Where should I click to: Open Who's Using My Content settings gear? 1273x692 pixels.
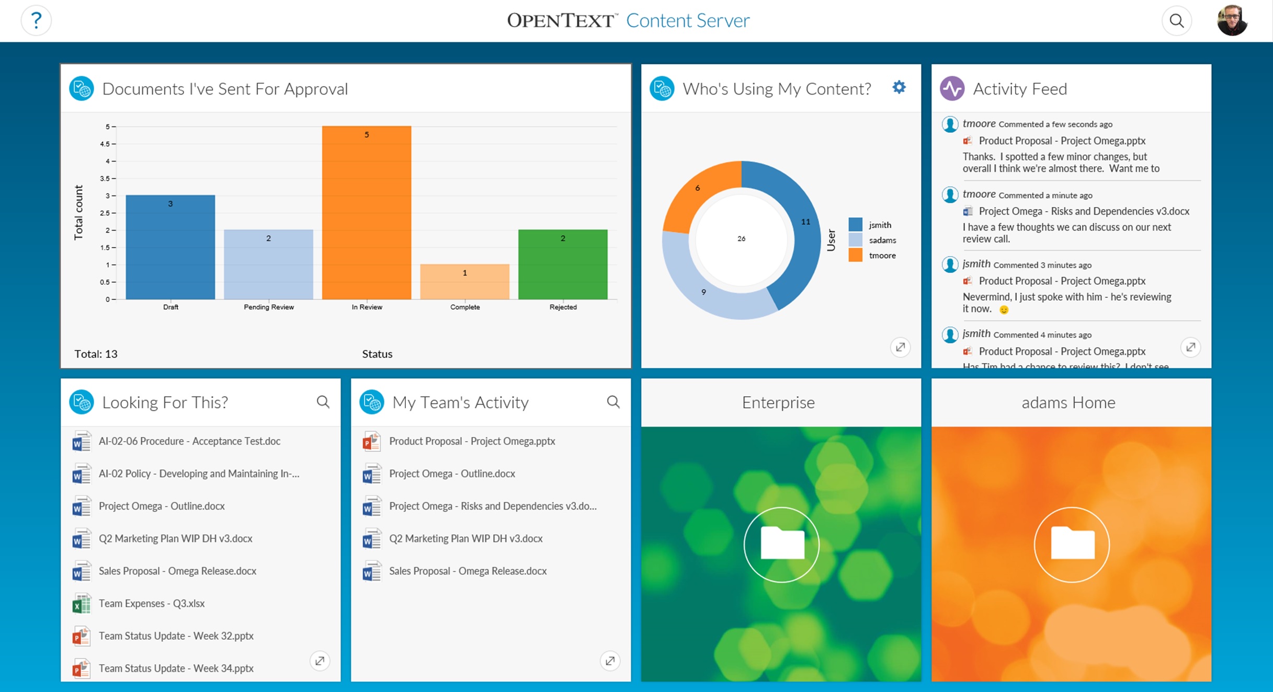899,87
